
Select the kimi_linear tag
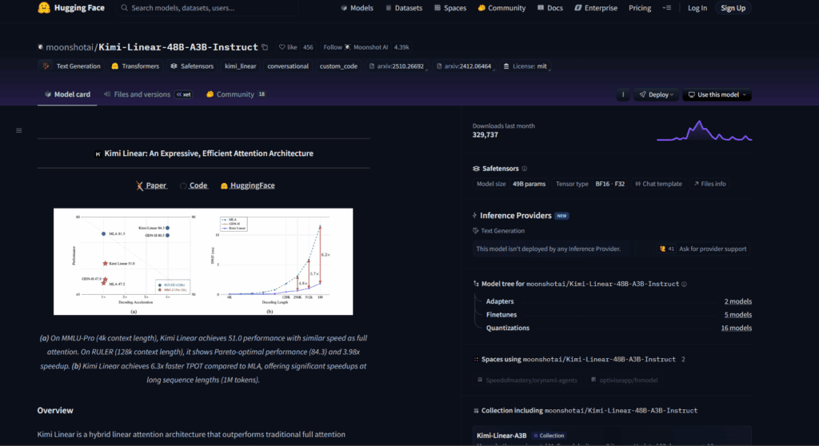(240, 66)
